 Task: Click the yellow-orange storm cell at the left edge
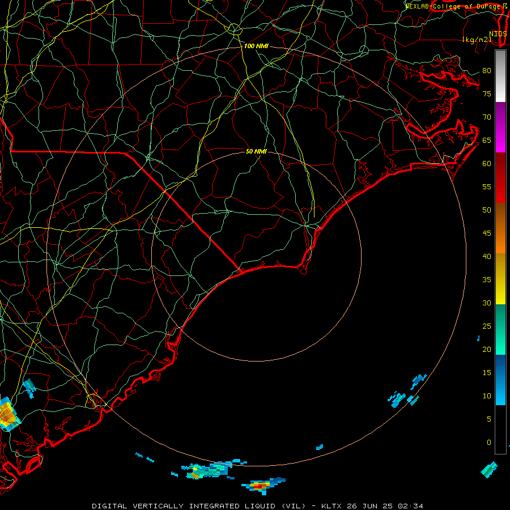[8, 415]
